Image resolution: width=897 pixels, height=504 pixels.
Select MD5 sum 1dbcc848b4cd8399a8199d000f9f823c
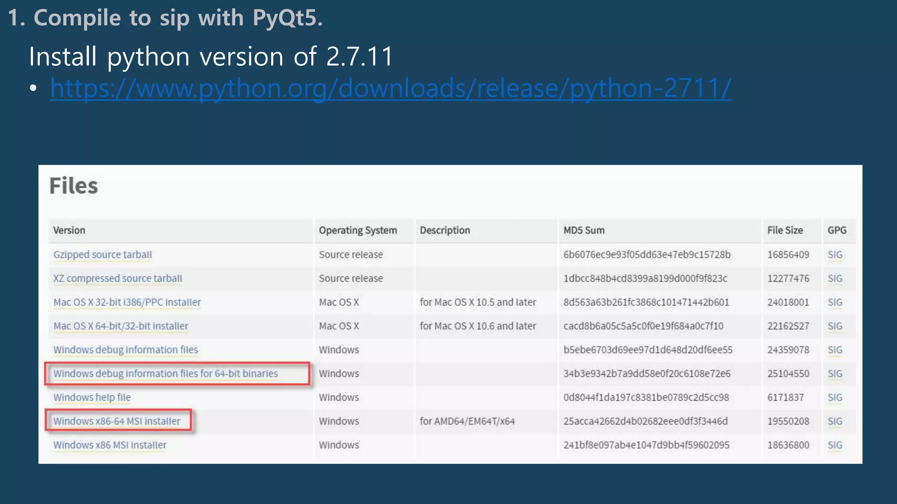pos(645,278)
